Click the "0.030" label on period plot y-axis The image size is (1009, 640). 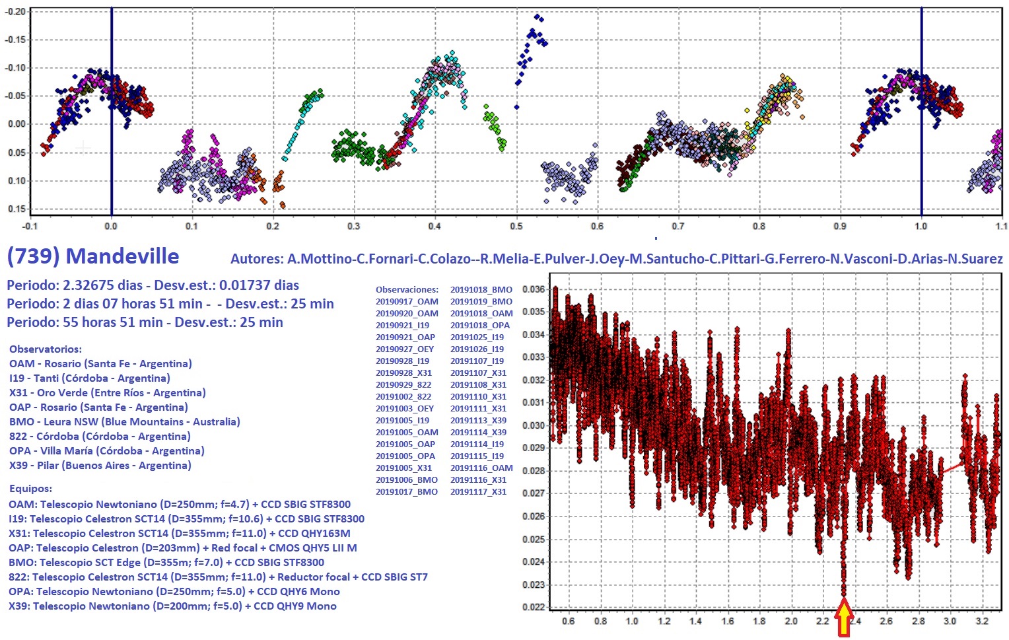click(x=534, y=425)
